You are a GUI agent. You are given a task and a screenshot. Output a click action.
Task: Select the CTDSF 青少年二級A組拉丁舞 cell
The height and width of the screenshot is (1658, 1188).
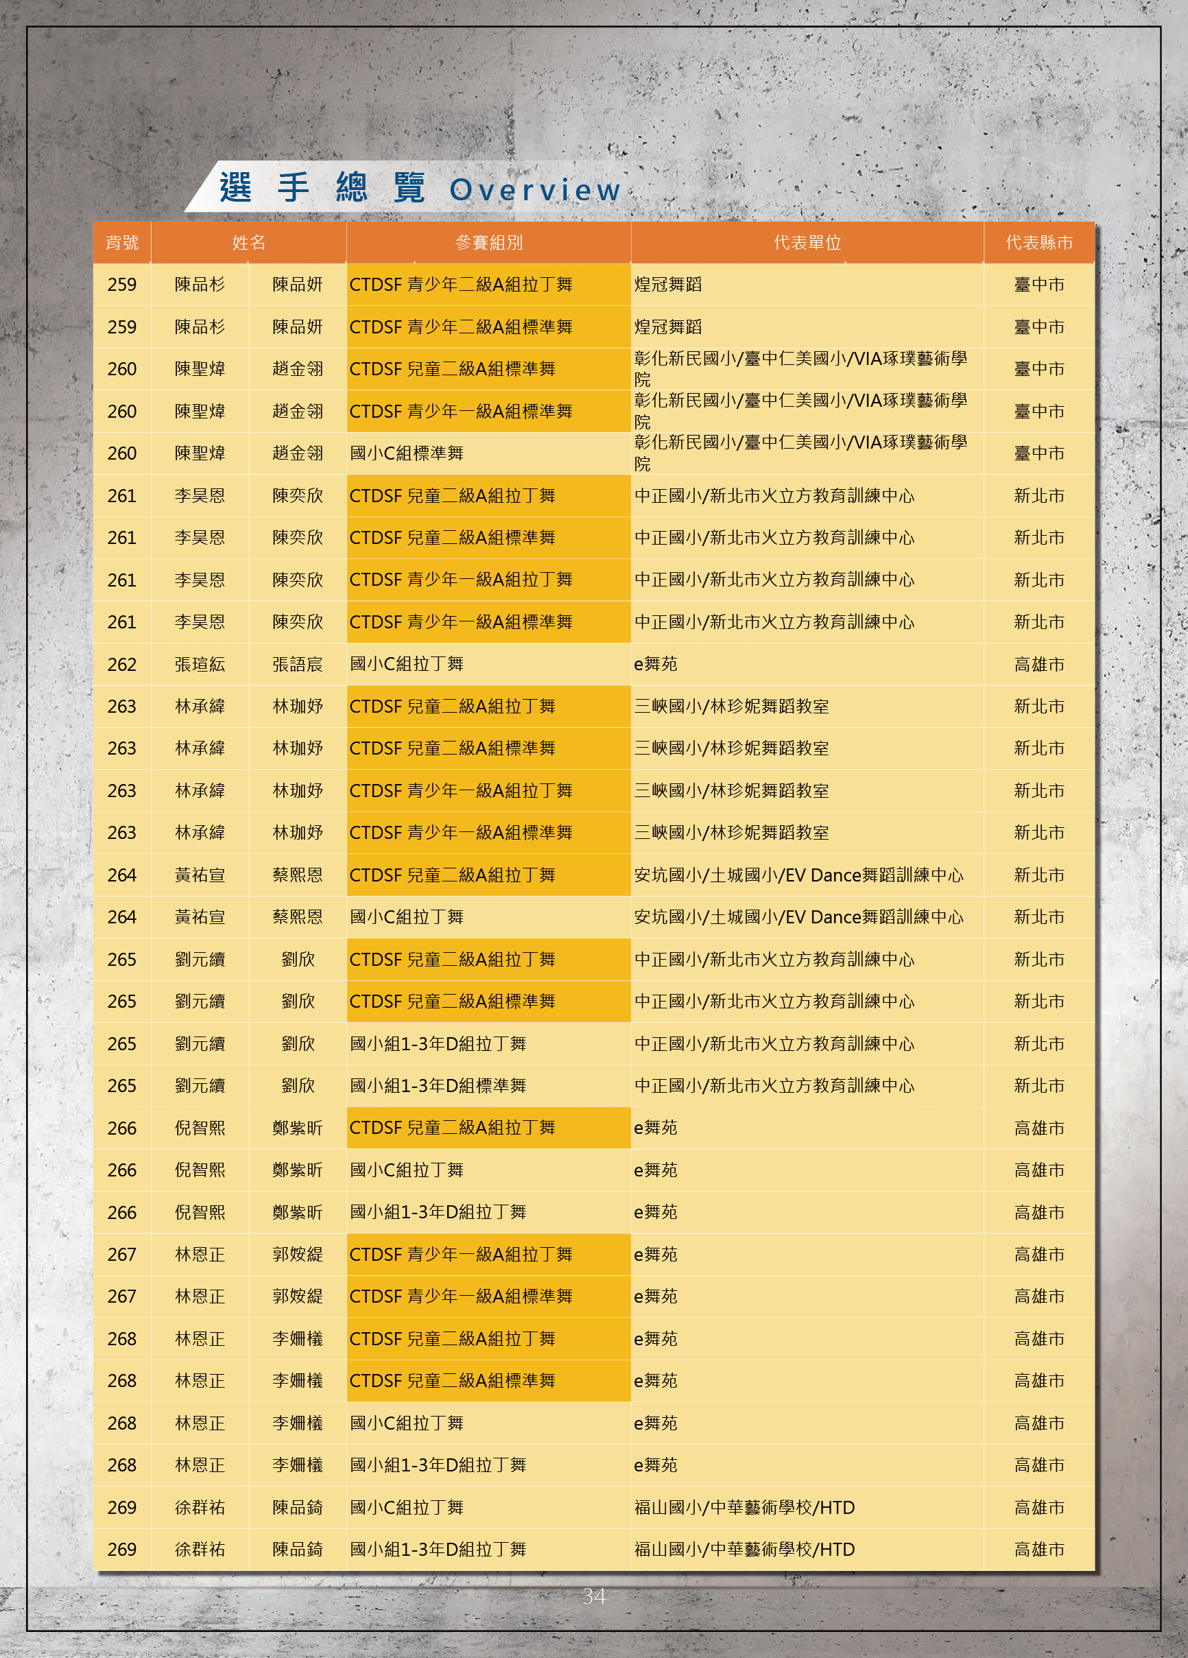(488, 285)
